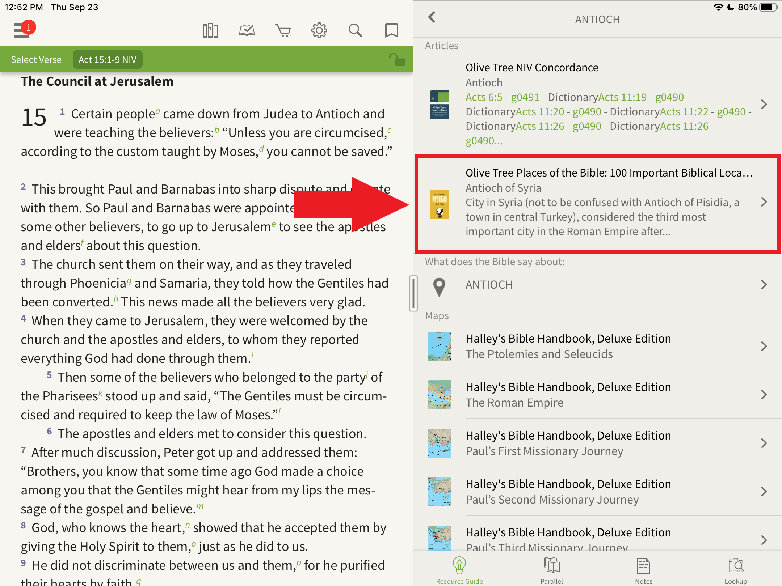Tap the heading 'The Council at Jerusalem'
This screenshot has height=586, width=782.
click(x=97, y=81)
